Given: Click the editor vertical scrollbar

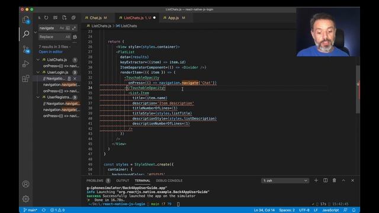Looking at the screenshot, I should tap(358, 89).
